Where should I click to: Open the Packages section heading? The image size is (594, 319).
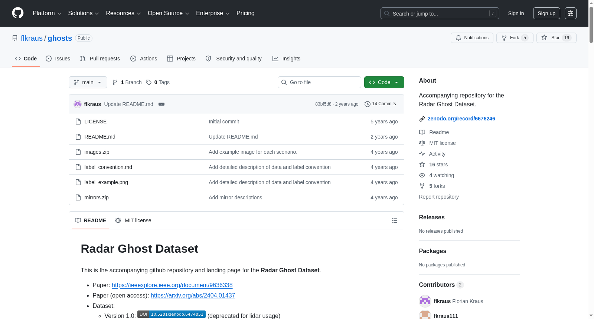[x=433, y=251]
